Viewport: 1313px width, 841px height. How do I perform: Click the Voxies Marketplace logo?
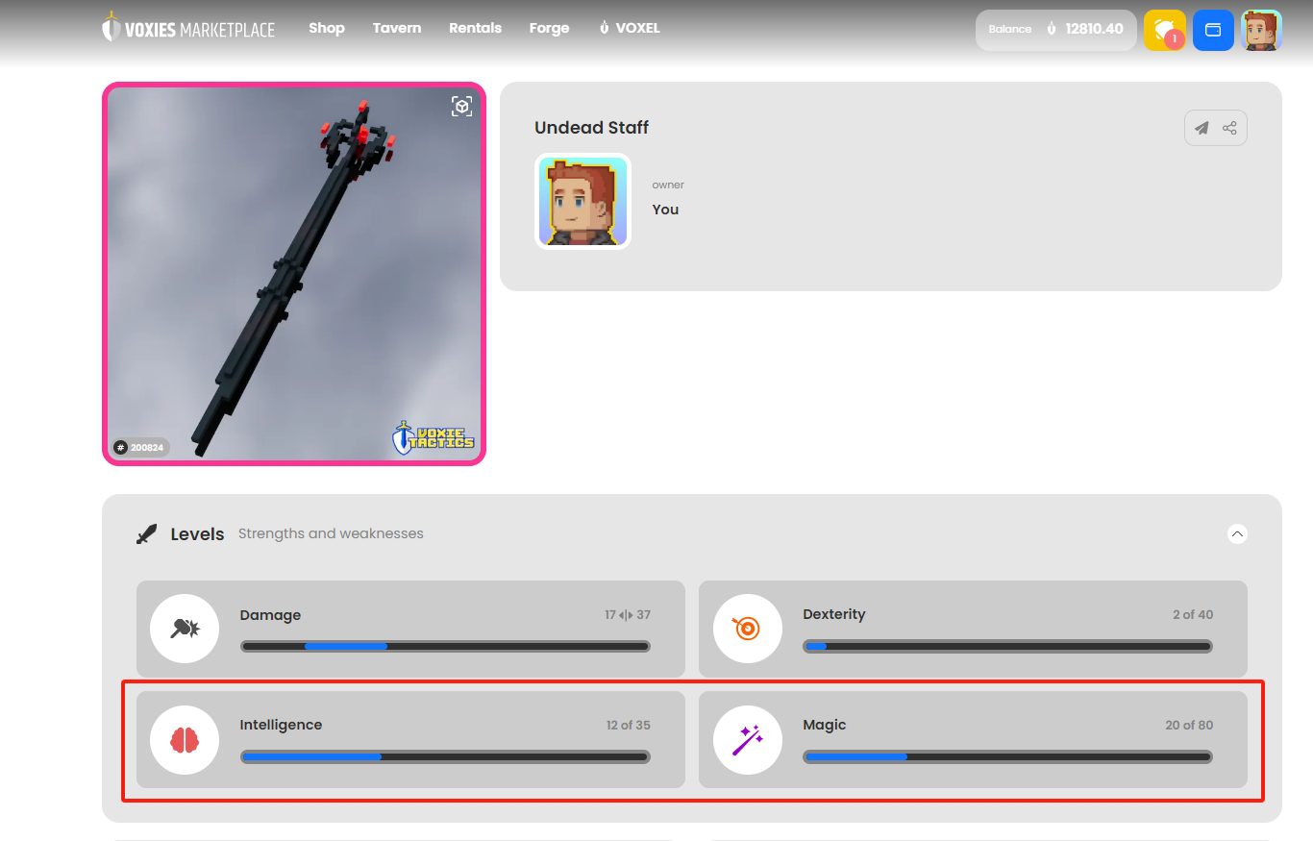point(188,28)
